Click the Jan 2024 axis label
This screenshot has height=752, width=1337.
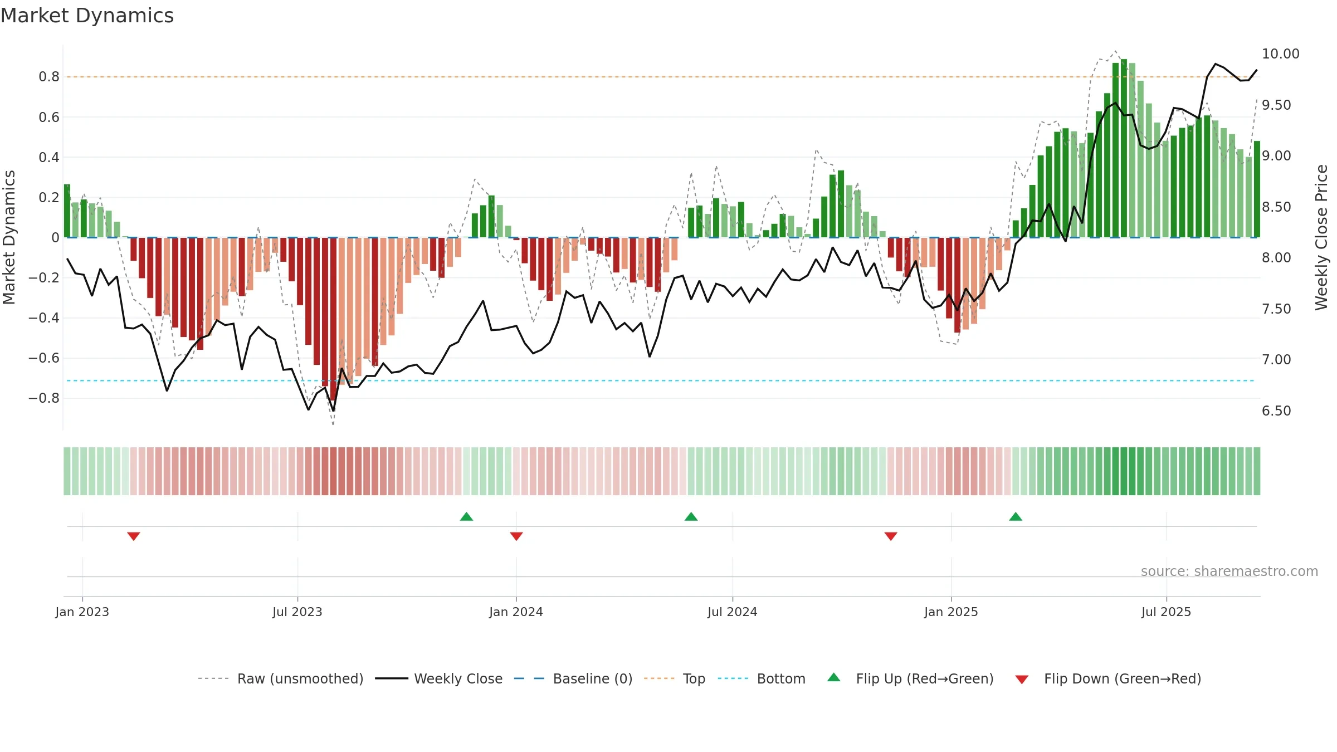click(x=516, y=612)
